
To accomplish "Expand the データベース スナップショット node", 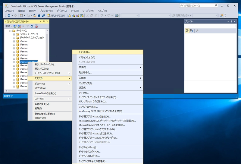I will tap(14, 38).
